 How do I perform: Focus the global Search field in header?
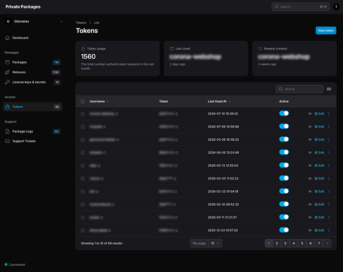[x=301, y=7]
